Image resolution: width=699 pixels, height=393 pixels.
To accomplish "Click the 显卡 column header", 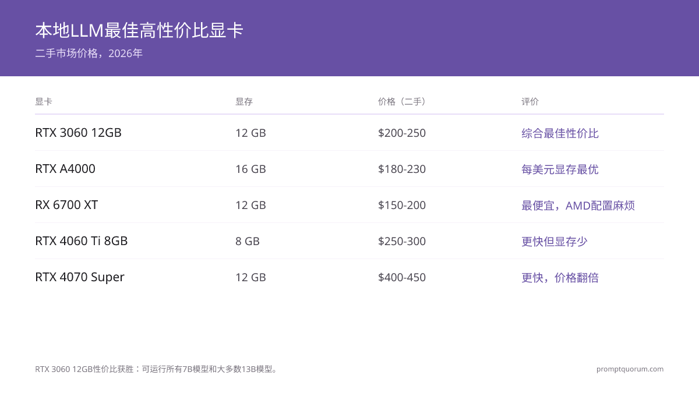I will click(x=44, y=101).
